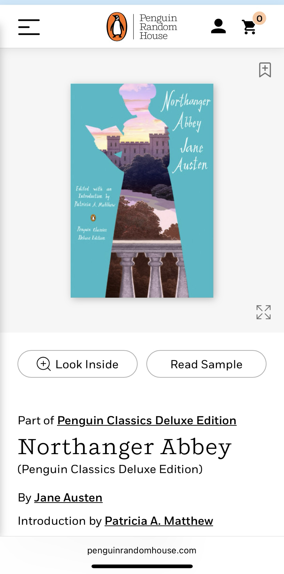Click the Penguin Random House wordmark

(158, 27)
